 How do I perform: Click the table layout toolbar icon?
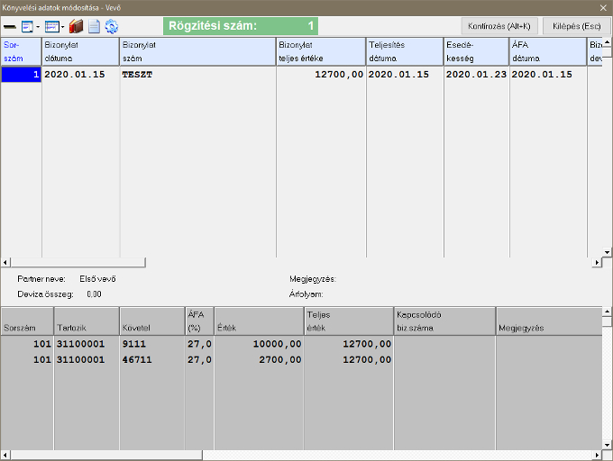(52, 27)
